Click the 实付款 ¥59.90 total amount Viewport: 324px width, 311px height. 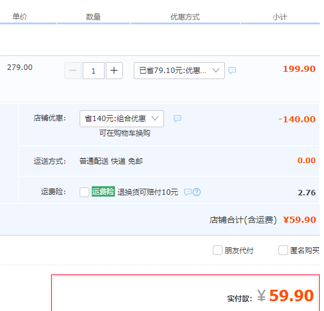click(285, 296)
